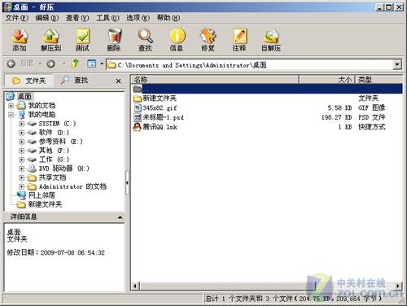The width and height of the screenshot is (407, 306).
Task: Collapse the 详细信息 details panel
Action: [x=120, y=217]
